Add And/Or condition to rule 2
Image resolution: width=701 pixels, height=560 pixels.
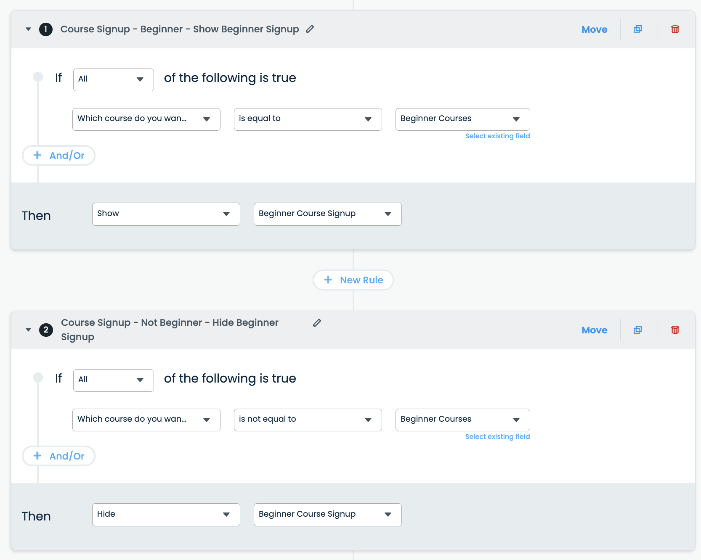point(59,456)
